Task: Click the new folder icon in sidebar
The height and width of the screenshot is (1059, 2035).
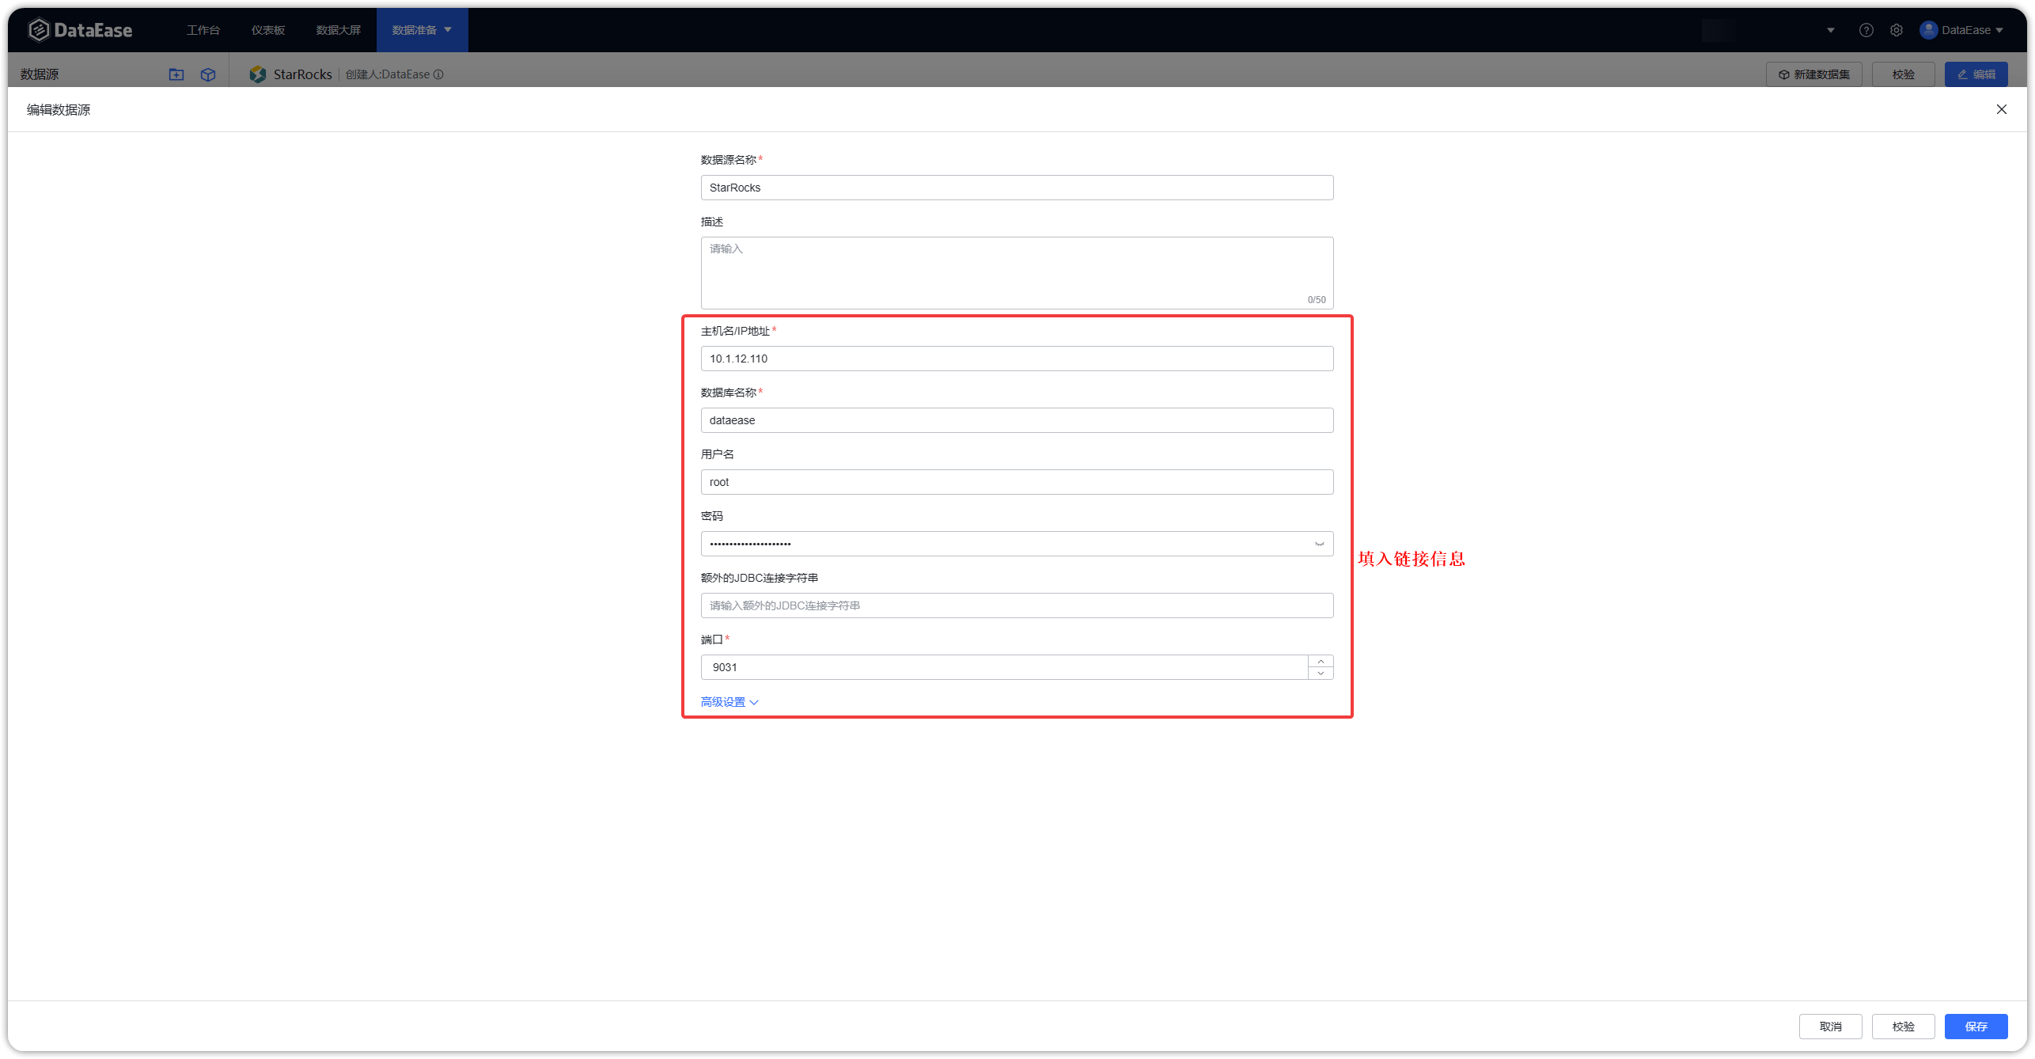Action: pyautogui.click(x=176, y=74)
